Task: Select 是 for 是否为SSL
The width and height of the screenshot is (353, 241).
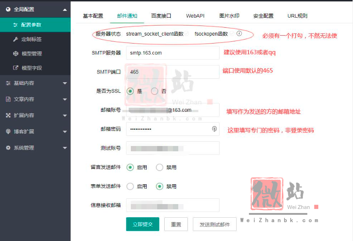Action: click(x=130, y=91)
